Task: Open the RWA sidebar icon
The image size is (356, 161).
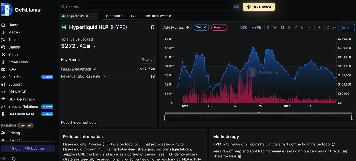Action: pyautogui.click(x=4, y=70)
